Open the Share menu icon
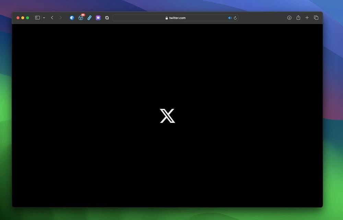 tap(298, 18)
